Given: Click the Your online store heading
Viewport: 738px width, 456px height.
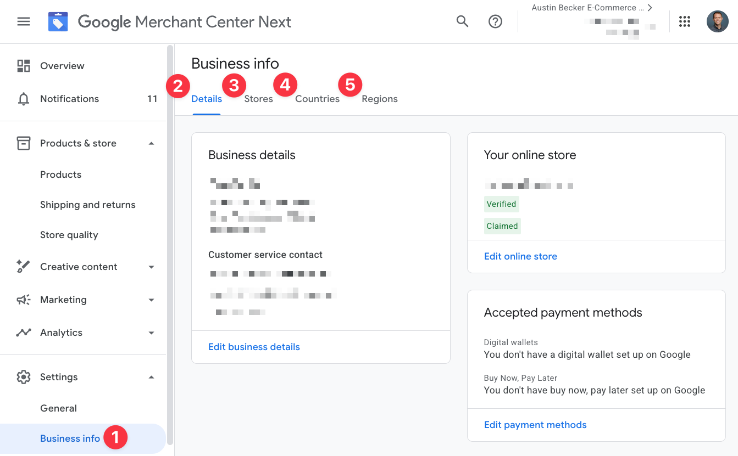Looking at the screenshot, I should pyautogui.click(x=530, y=155).
